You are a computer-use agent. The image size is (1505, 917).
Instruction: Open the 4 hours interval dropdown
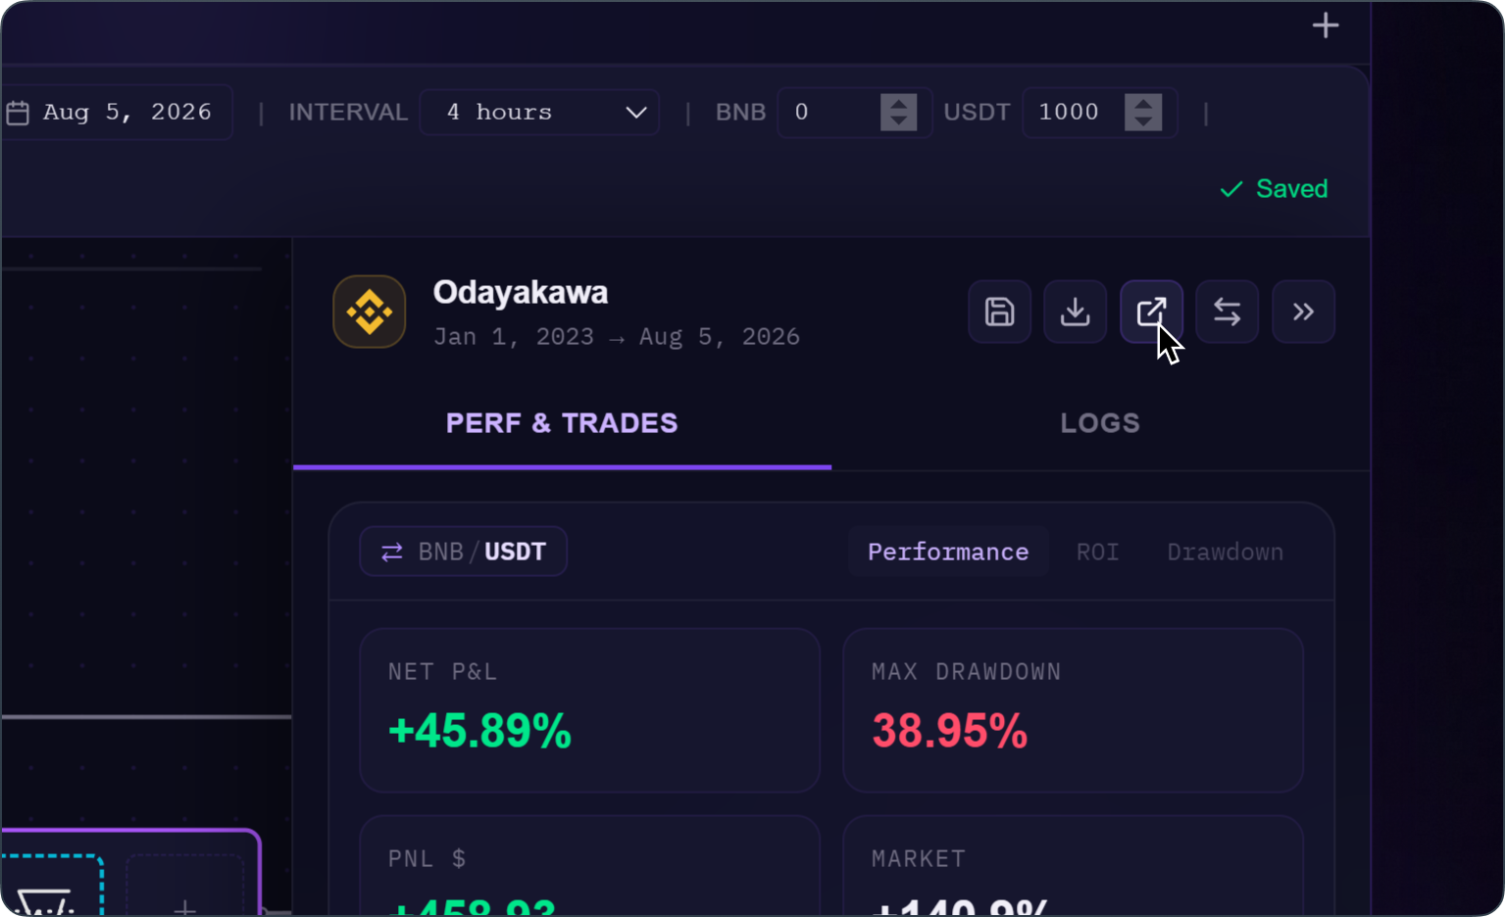point(539,113)
